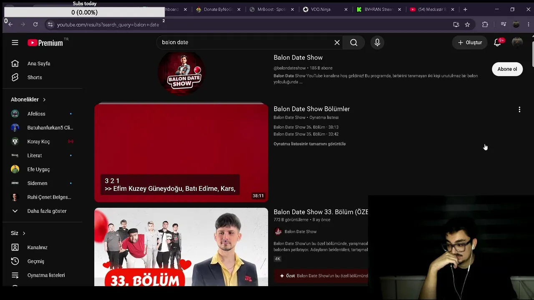Click the small Balon Date Show uploader avatar
534x300 pixels.
click(x=278, y=232)
